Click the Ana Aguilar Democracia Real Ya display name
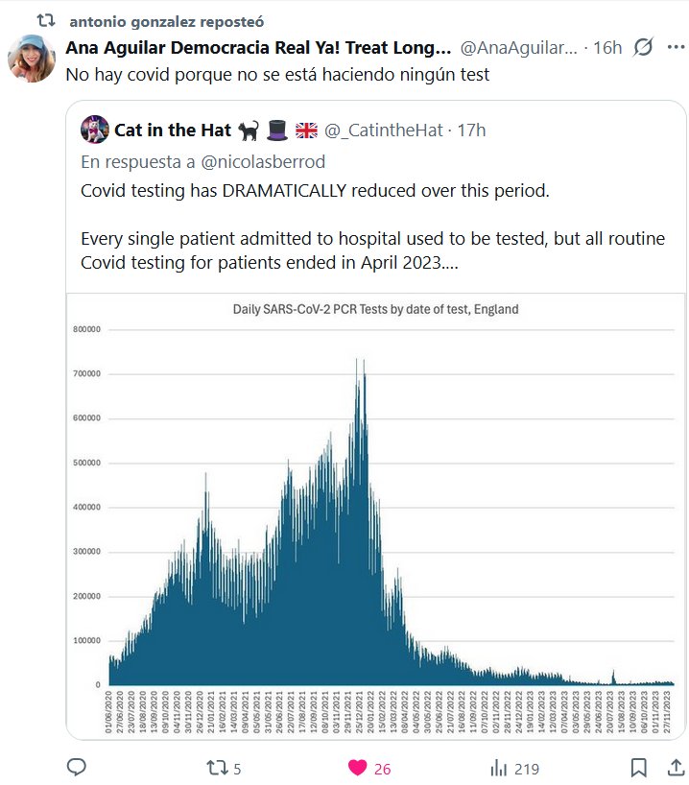Viewport: 689px width, 785px height. click(x=258, y=47)
